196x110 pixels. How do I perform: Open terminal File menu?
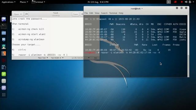86,13
